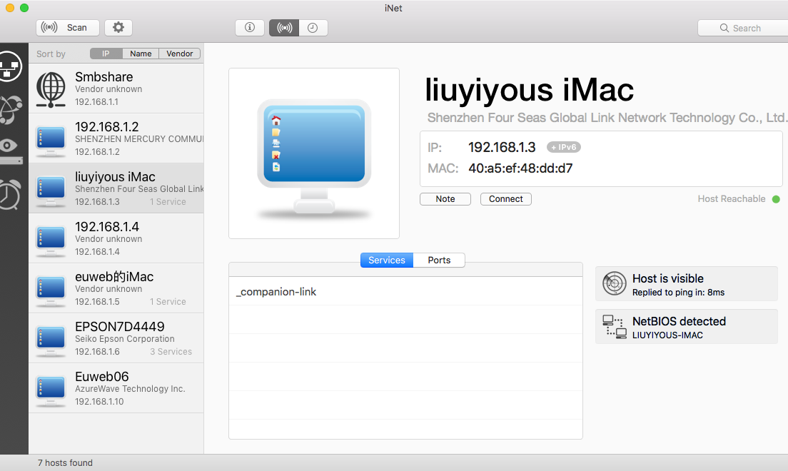Sort hosts by IP
The width and height of the screenshot is (788, 471).
point(106,54)
